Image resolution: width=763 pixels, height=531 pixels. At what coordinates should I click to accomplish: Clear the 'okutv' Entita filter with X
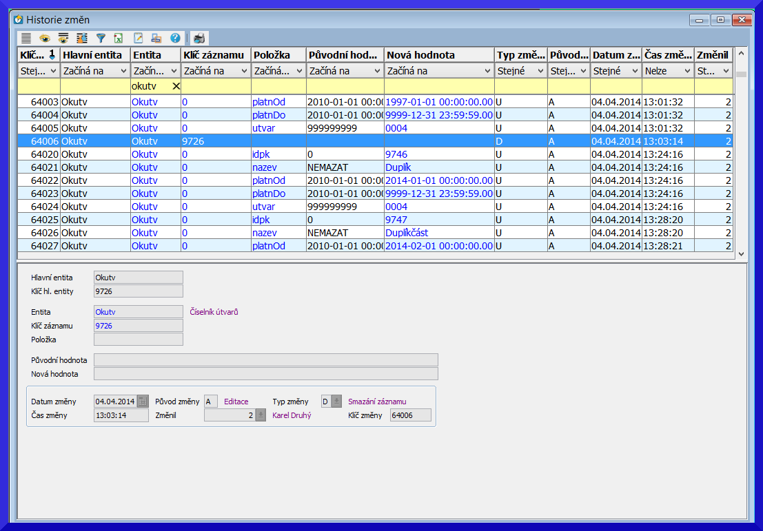pos(175,86)
